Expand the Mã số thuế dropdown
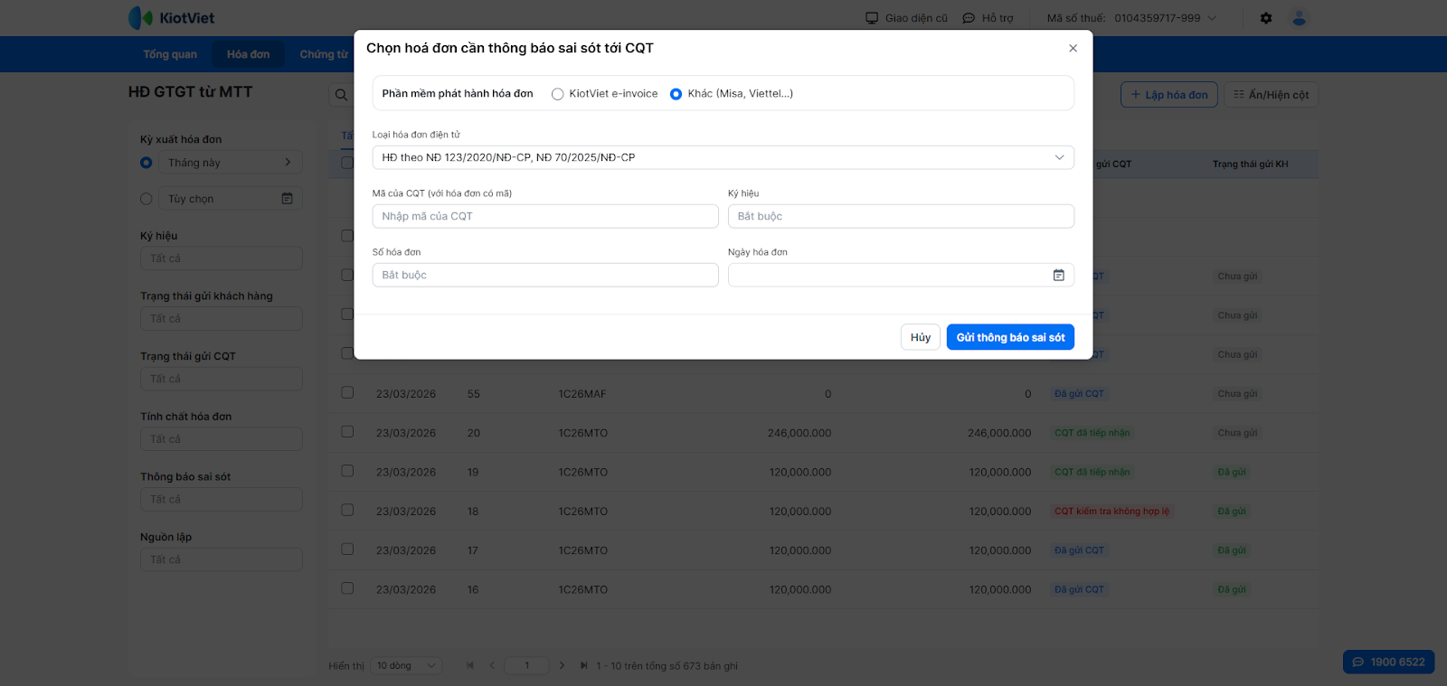This screenshot has height=686, width=1447. [x=1212, y=18]
